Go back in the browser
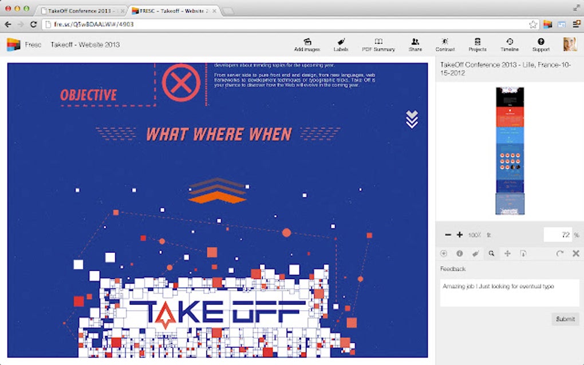 [x=8, y=24]
